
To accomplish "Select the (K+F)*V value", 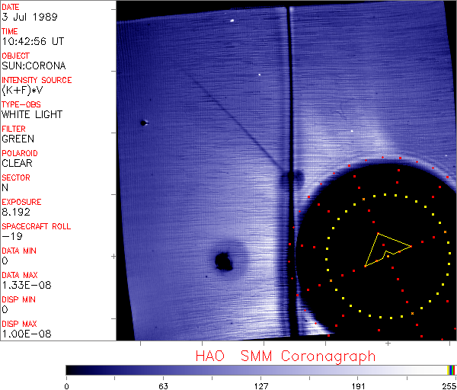I will [22, 91].
